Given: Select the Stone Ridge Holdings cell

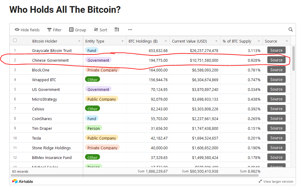Looking at the screenshot, I should click(51, 148).
